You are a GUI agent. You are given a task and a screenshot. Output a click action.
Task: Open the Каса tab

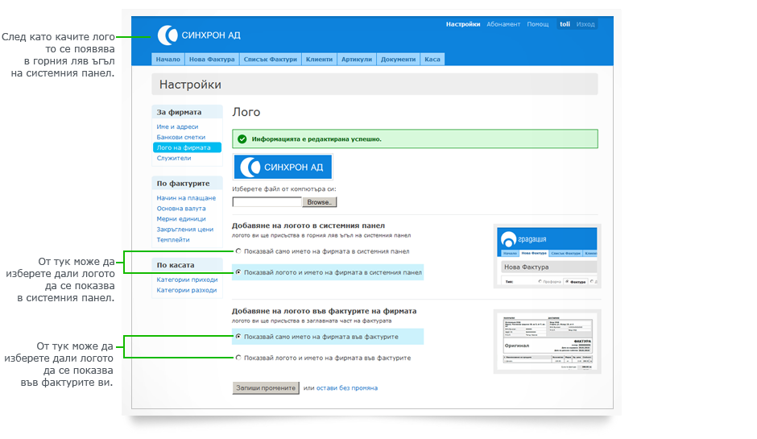pos(432,60)
